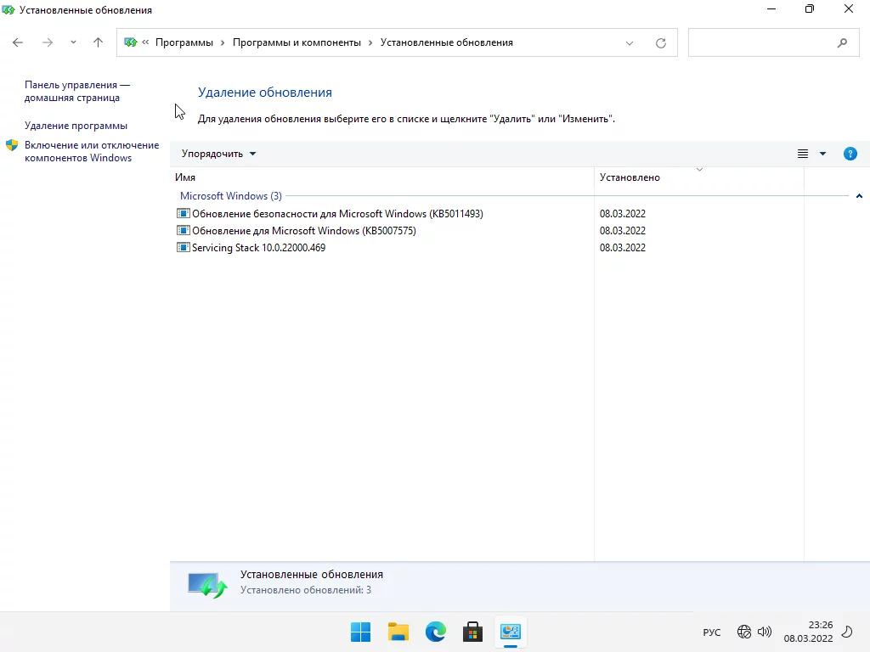Open "Включение или отключение компонентов Windows"

click(92, 151)
